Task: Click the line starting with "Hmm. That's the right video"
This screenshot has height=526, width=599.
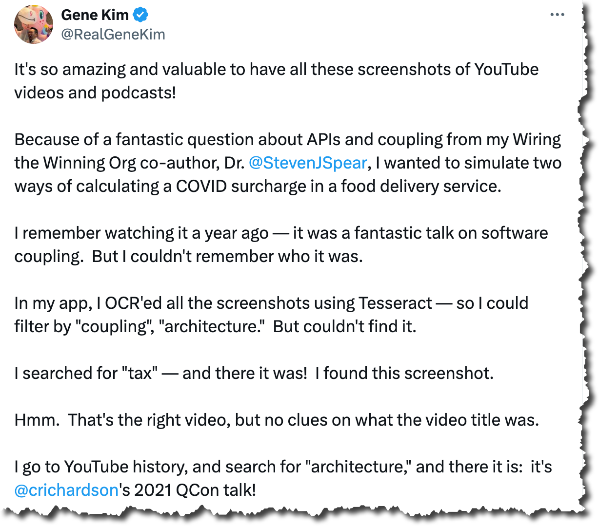Action: tap(277, 420)
